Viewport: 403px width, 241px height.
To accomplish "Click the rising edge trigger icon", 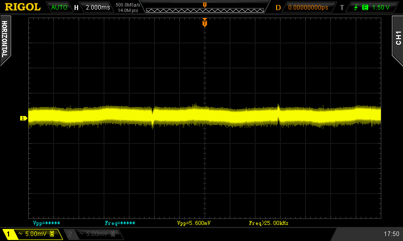I will (x=356, y=8).
